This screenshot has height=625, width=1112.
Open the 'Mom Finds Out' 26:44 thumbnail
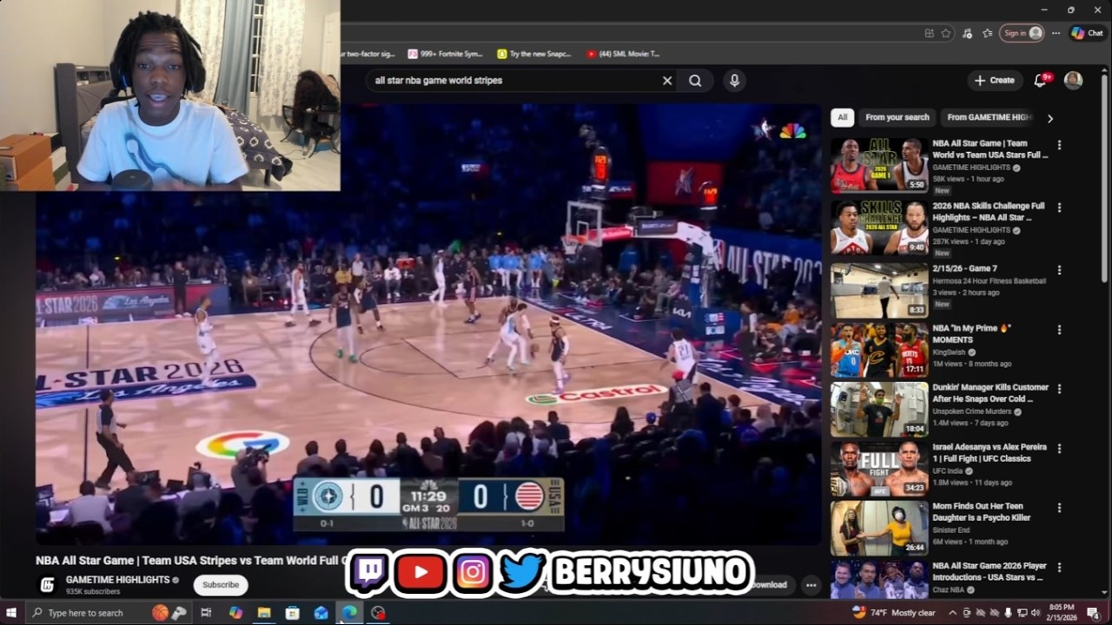pos(879,528)
